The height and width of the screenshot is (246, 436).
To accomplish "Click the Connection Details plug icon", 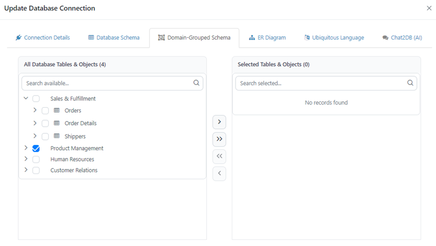I will pos(18,37).
